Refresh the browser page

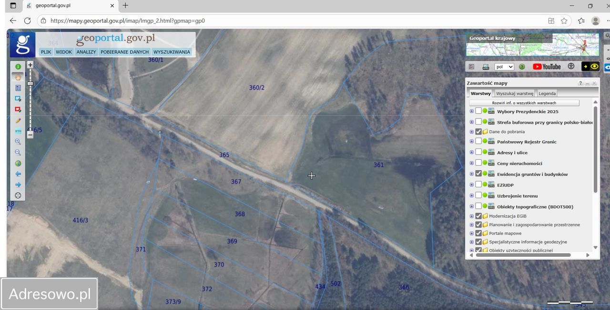tap(27, 21)
